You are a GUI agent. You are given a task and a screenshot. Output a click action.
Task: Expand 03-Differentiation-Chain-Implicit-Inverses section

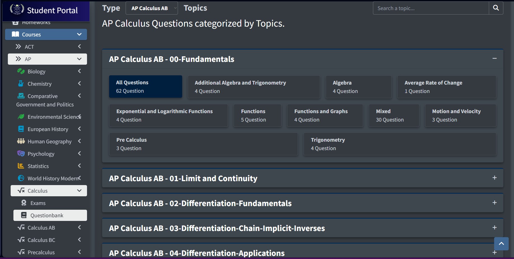click(x=494, y=228)
